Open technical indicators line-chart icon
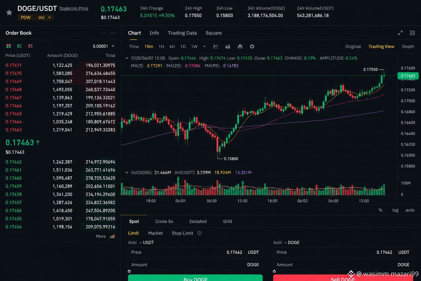This screenshot has width=421, height=281. [216, 47]
